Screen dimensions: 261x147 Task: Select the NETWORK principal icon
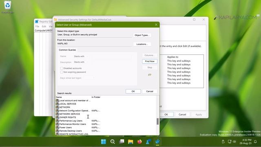click(57, 107)
